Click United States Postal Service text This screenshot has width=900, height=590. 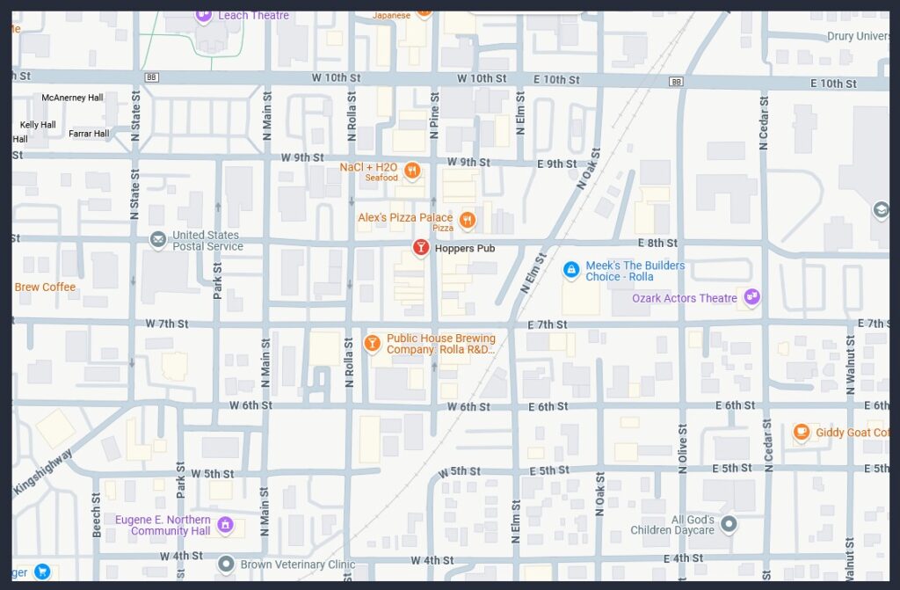coord(207,241)
